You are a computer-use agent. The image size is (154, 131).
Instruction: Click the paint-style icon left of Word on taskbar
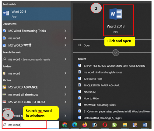135,125
